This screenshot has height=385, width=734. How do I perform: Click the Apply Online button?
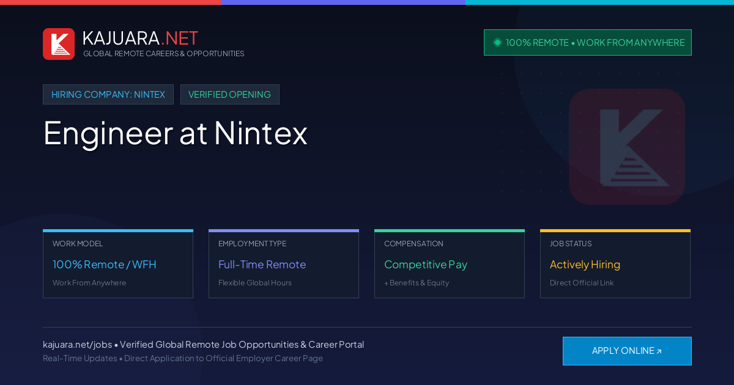(627, 351)
